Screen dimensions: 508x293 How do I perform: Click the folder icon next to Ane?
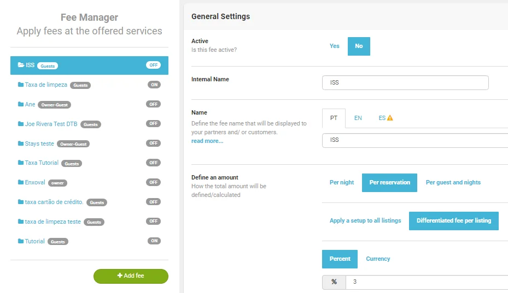pos(21,104)
